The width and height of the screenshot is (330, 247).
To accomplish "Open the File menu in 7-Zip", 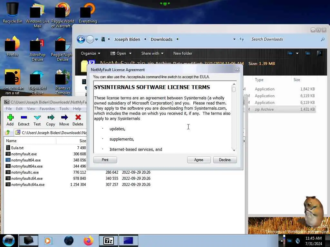I will [x=9, y=109].
